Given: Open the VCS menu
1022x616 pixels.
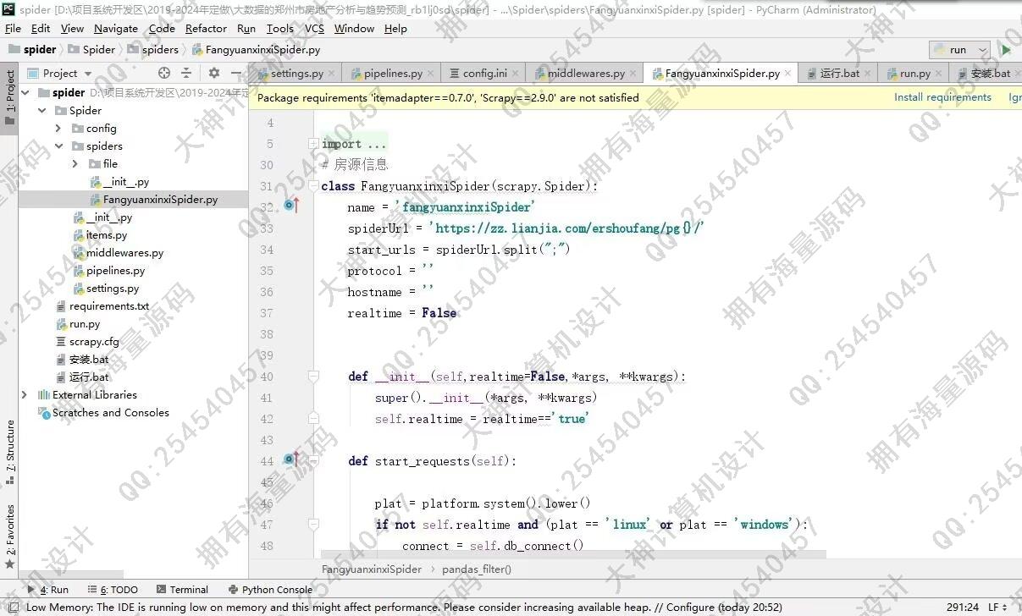Looking at the screenshot, I should pyautogui.click(x=314, y=28).
